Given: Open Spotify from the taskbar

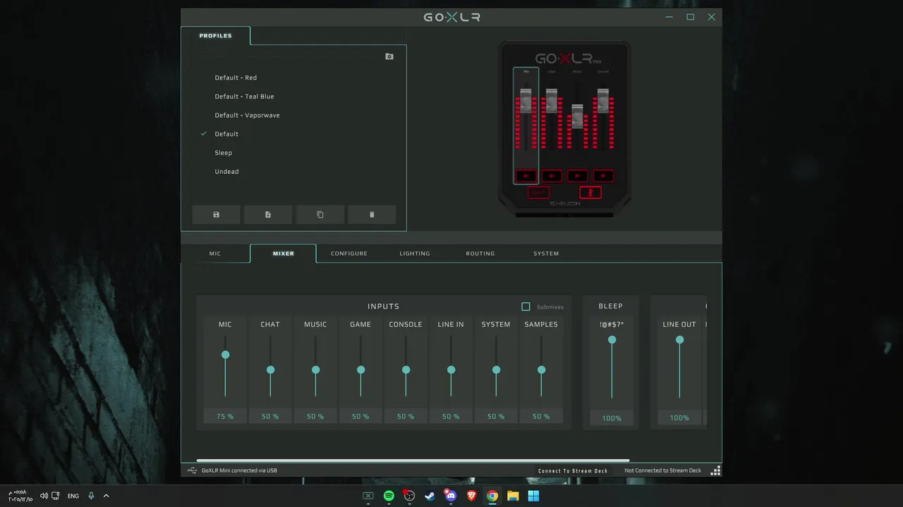Looking at the screenshot, I should tap(389, 496).
